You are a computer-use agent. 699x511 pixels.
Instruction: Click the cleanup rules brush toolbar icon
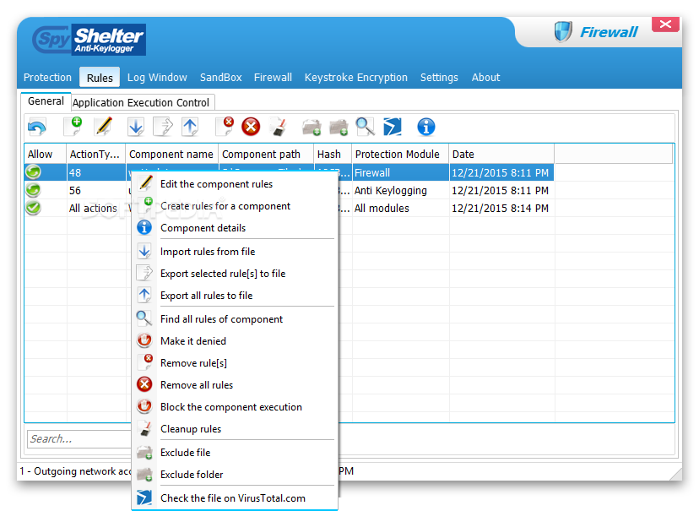(279, 127)
